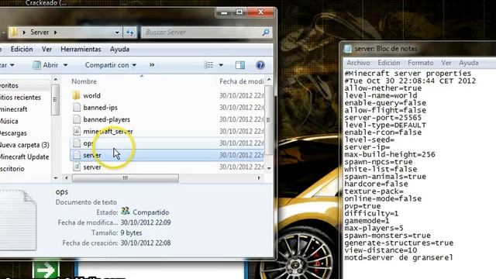Screen dimensions: 496x279
Task: Click the navigation pane scroll up arrow
Action: click(56, 79)
